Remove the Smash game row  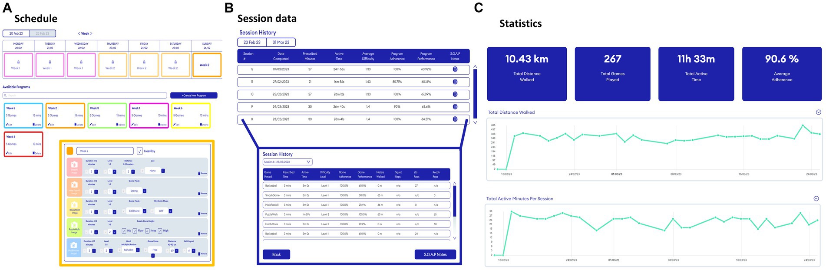(203, 173)
